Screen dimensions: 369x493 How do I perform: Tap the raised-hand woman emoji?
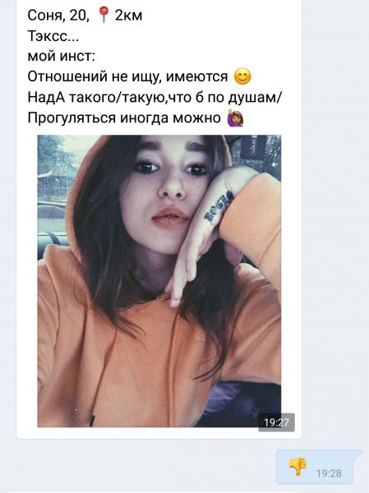coord(235,117)
